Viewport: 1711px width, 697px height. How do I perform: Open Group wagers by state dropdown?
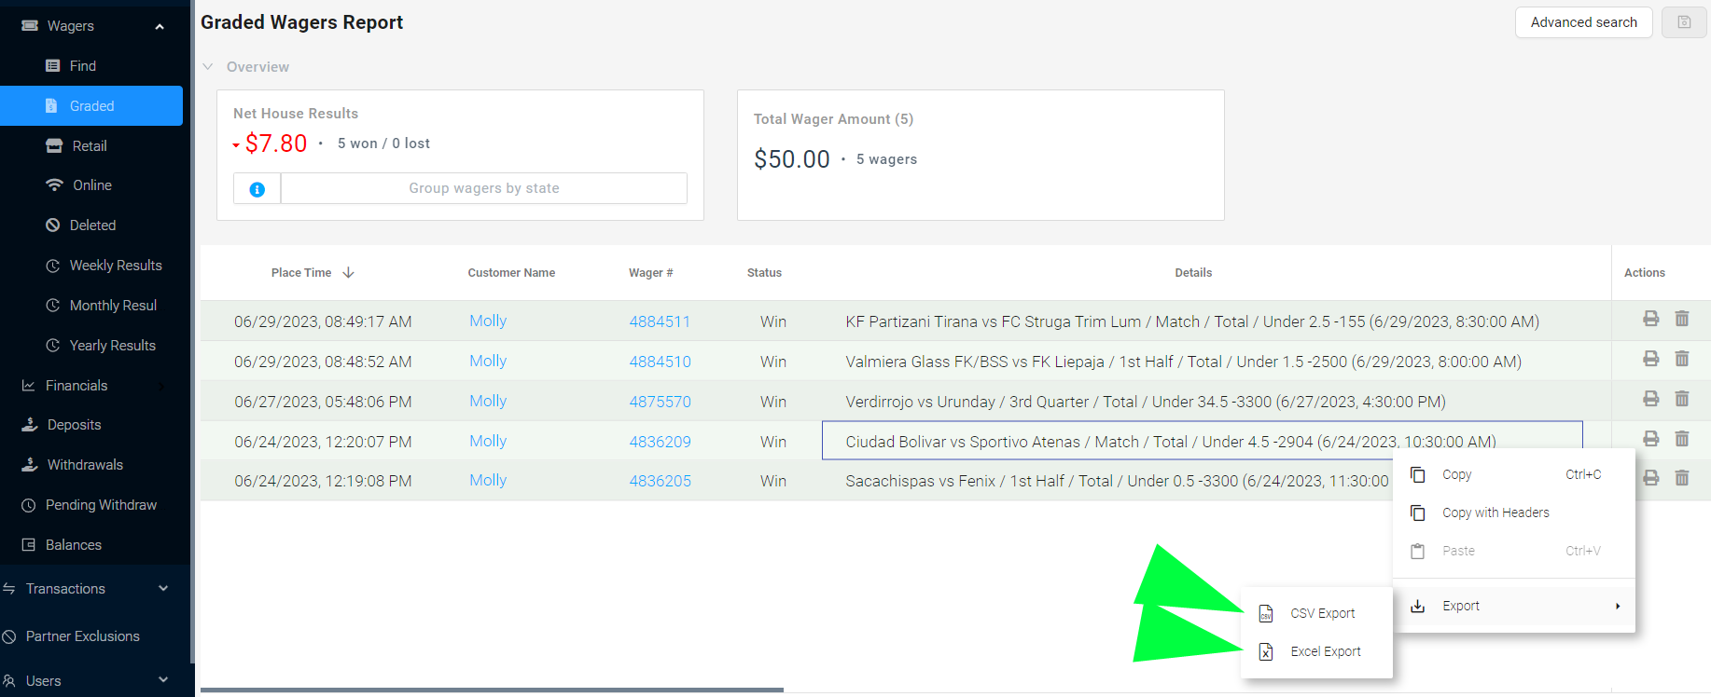click(x=484, y=188)
